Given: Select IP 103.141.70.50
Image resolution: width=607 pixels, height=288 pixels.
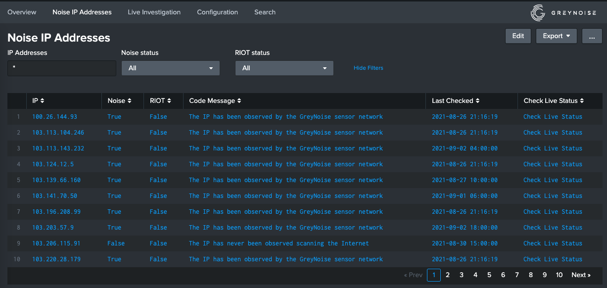Looking at the screenshot, I should click(54, 196).
